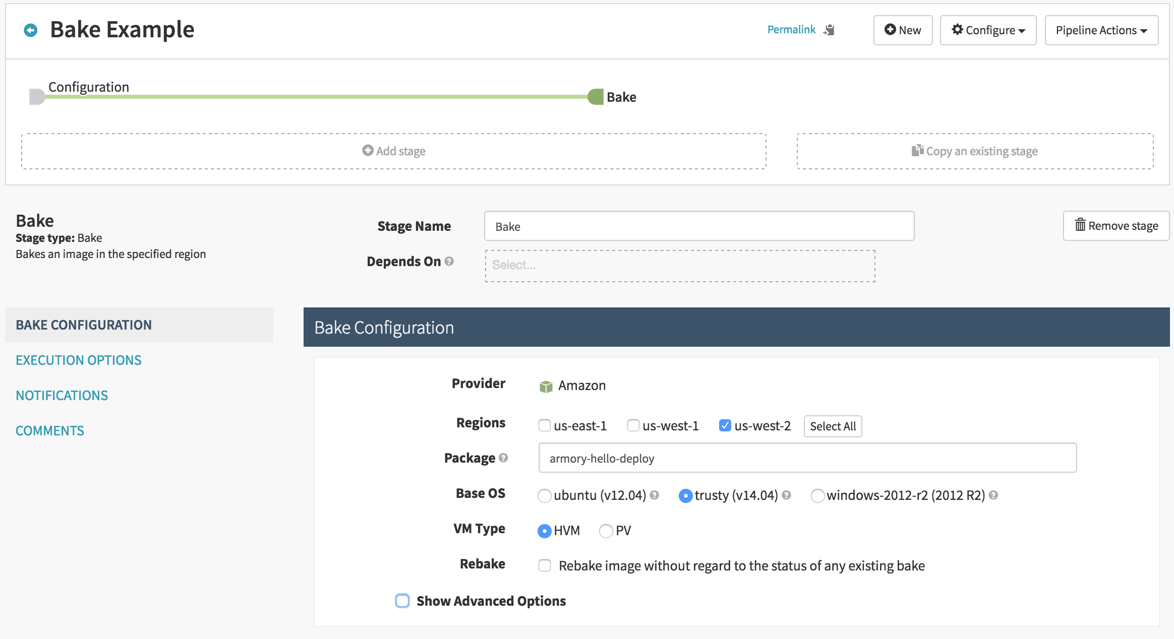Open the Configure dropdown menu
This screenshot has width=1174, height=639.
988,30
